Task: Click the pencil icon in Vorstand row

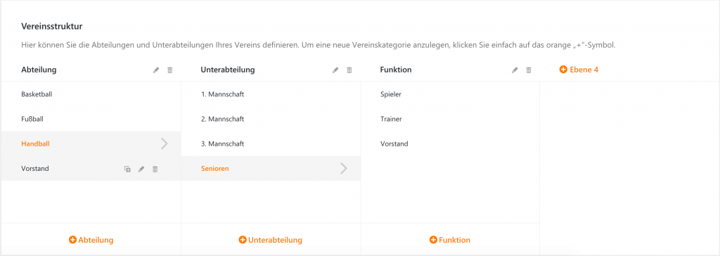Action: coord(141,169)
